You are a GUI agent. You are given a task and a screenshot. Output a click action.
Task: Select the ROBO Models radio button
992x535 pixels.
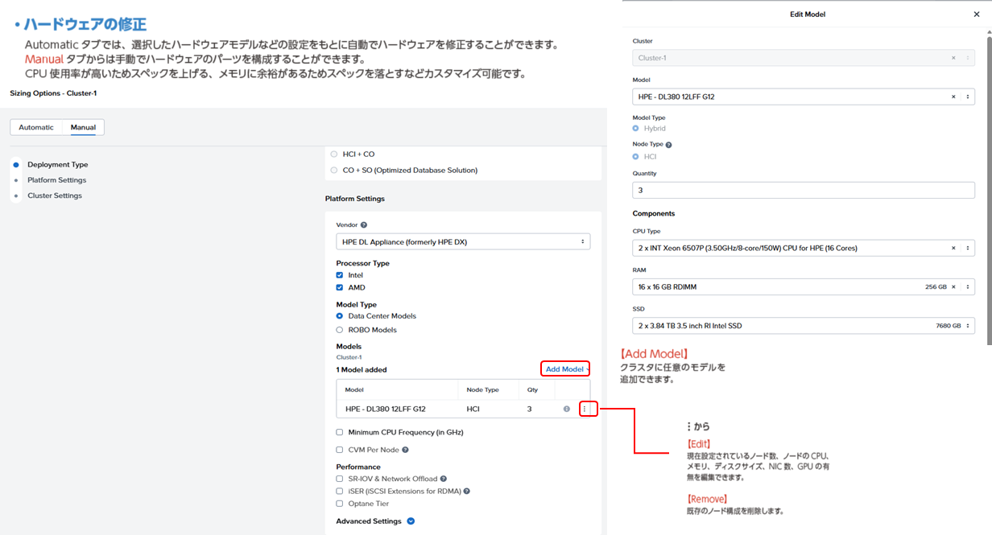coord(340,330)
